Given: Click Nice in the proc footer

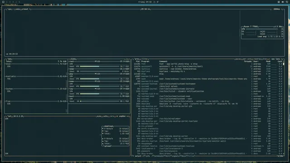Looking at the screenshot, I should [x=183, y=156].
